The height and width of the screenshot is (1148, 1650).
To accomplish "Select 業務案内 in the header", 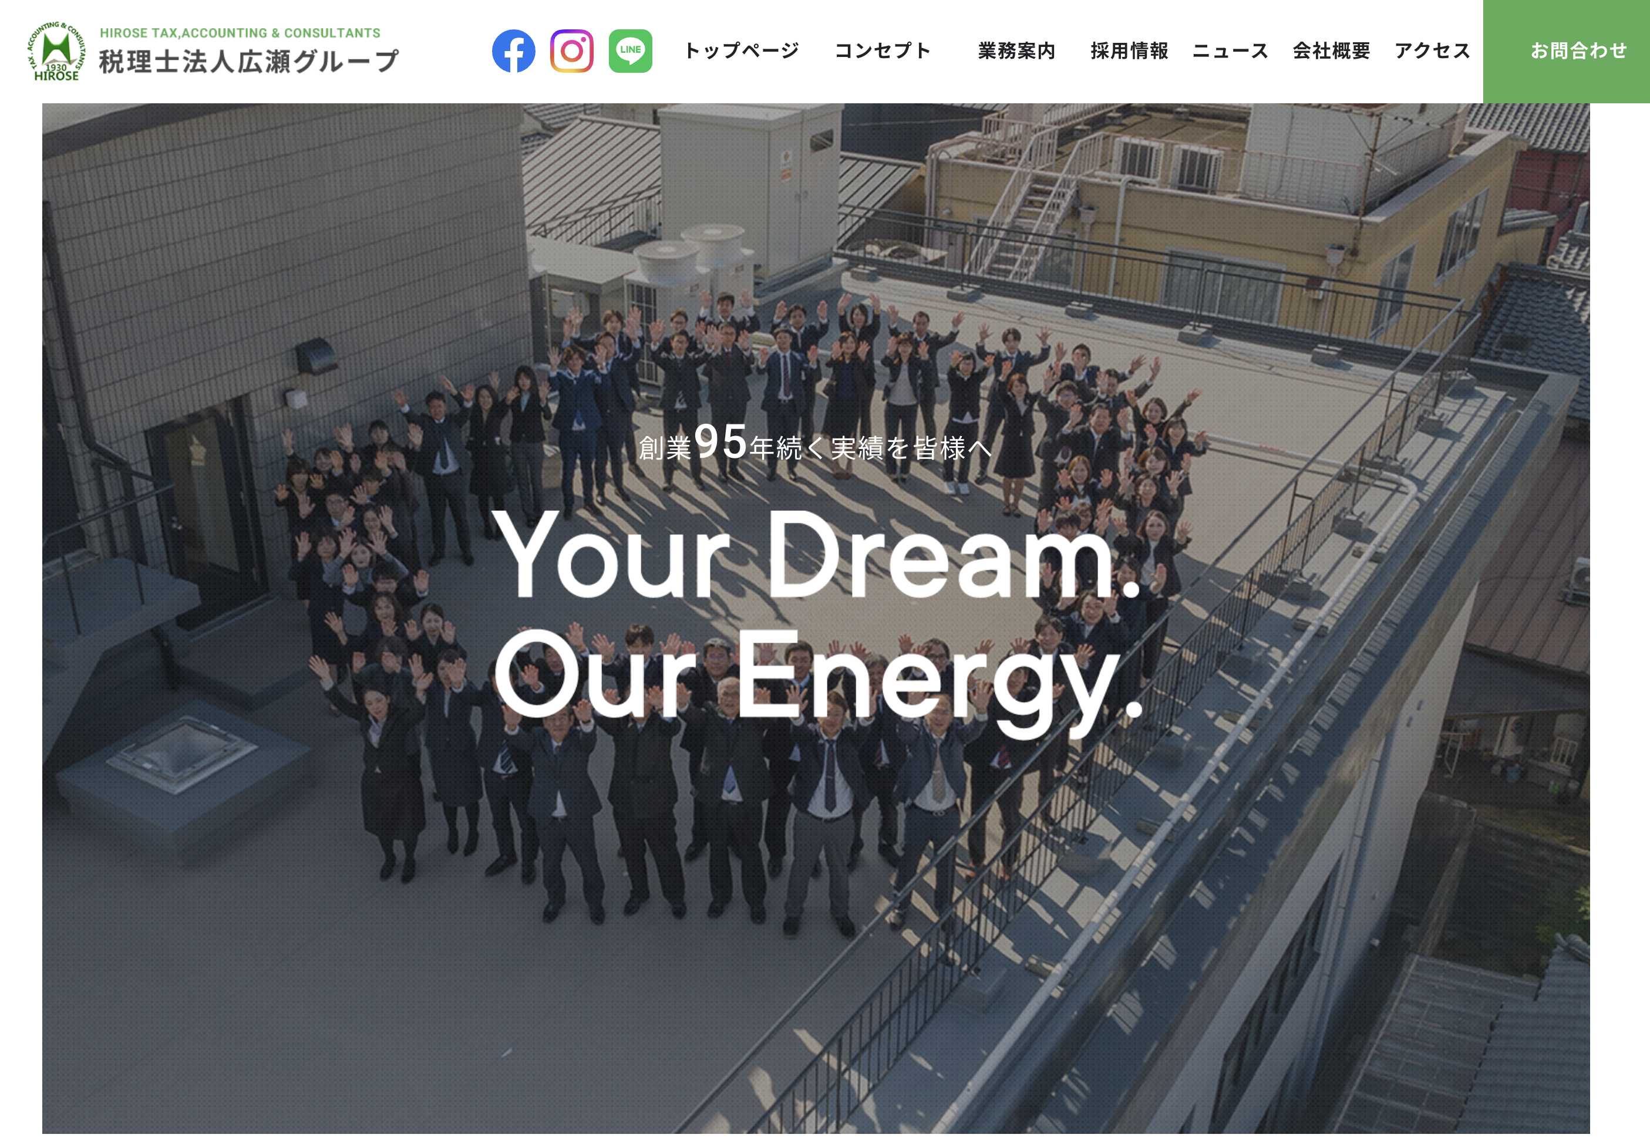I will [1016, 51].
